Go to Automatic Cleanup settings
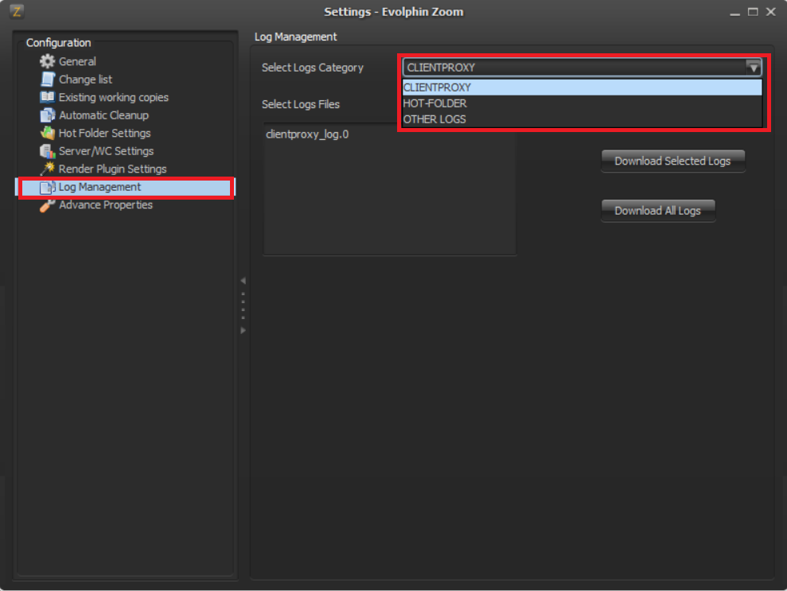Screen dimensions: 787x591 coord(104,115)
